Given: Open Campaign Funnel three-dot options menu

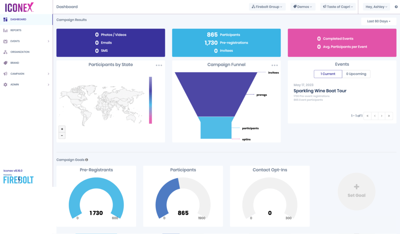Looking at the screenshot, I should 275,65.
